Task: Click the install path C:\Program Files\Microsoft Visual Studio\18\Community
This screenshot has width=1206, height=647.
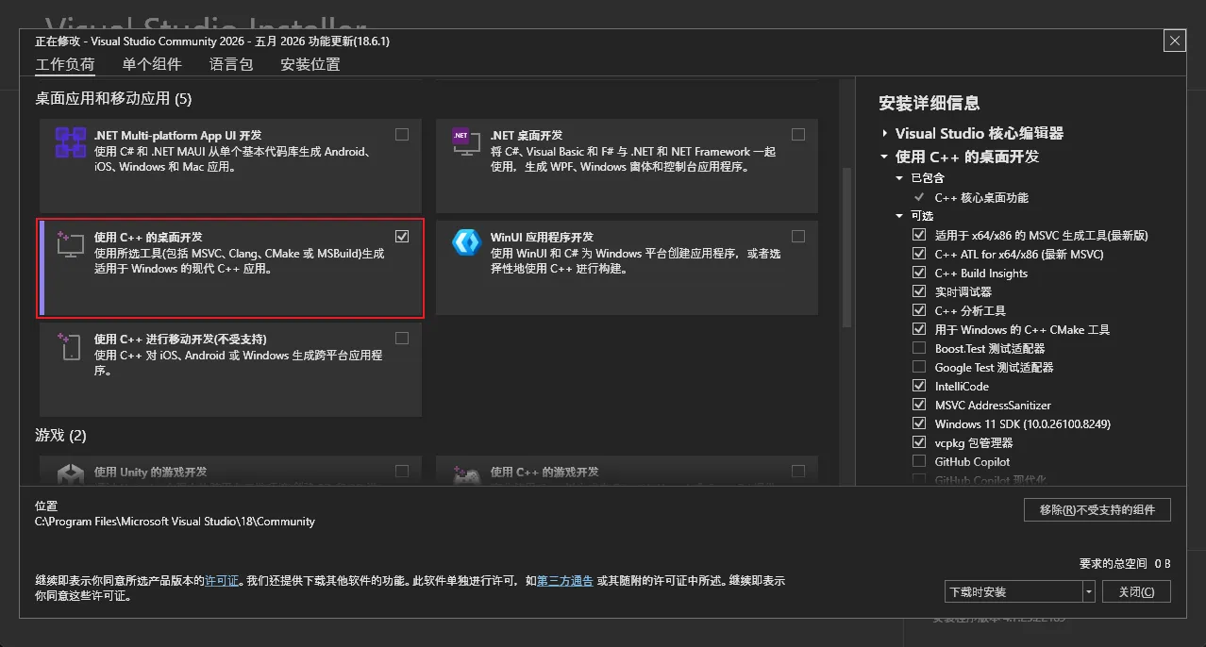Action: click(175, 521)
